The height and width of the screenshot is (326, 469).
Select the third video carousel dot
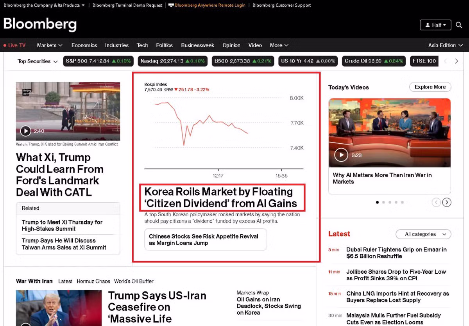(390, 202)
